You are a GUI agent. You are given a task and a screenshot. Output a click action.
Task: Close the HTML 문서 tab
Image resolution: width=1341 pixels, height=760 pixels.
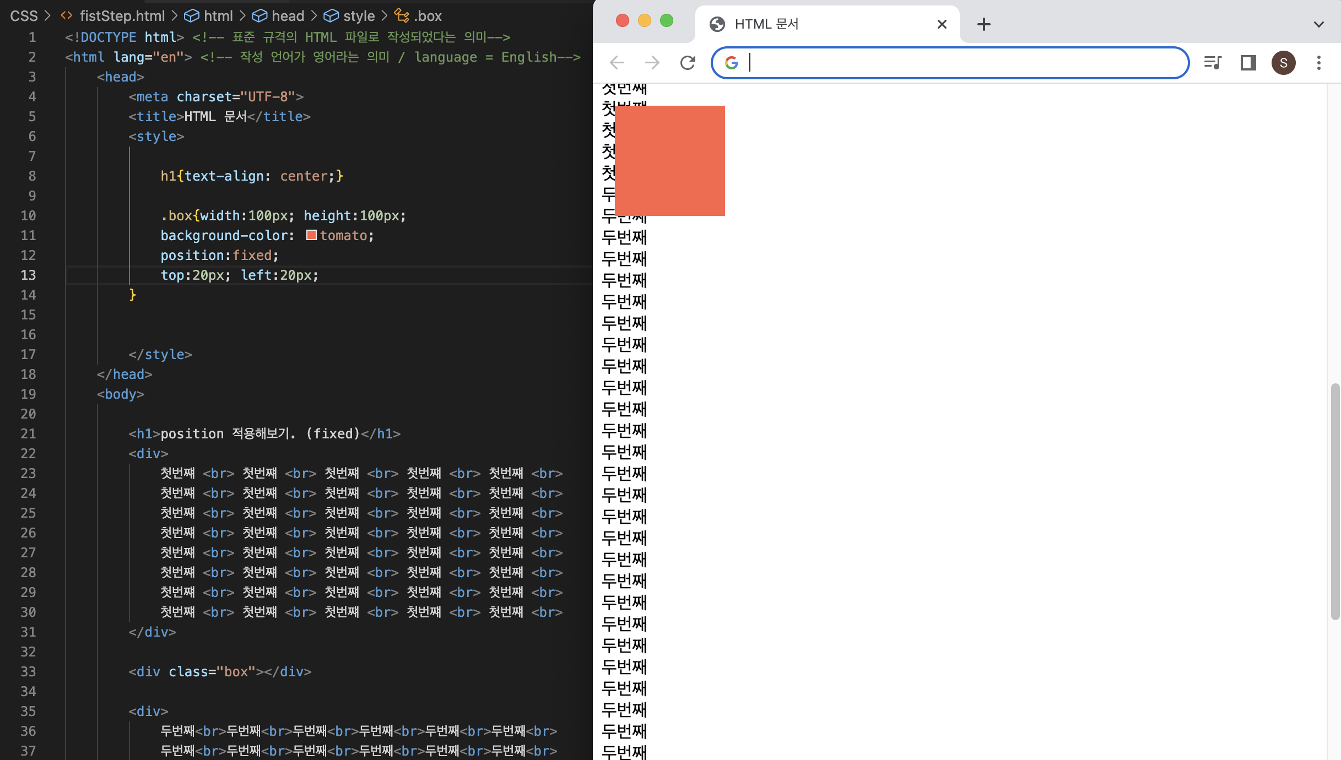(942, 24)
